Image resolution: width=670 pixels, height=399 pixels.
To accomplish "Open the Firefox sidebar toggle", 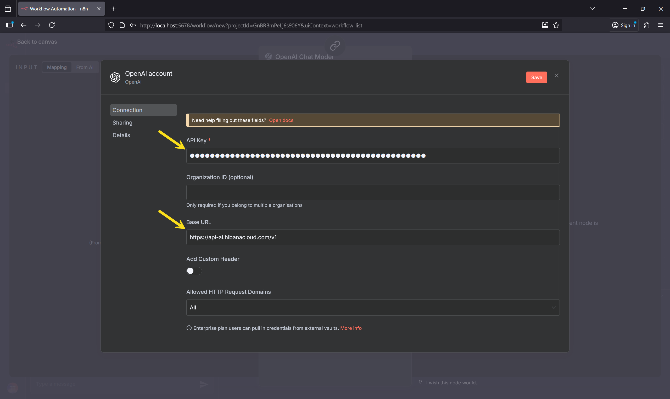I will click(10, 25).
